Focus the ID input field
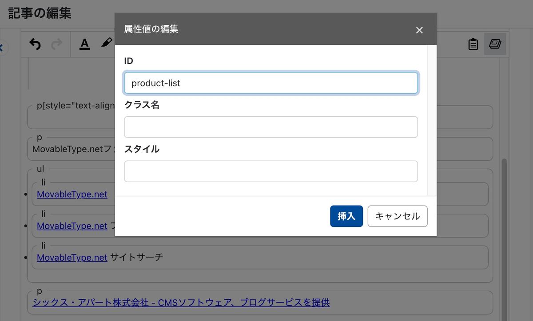 coord(270,83)
